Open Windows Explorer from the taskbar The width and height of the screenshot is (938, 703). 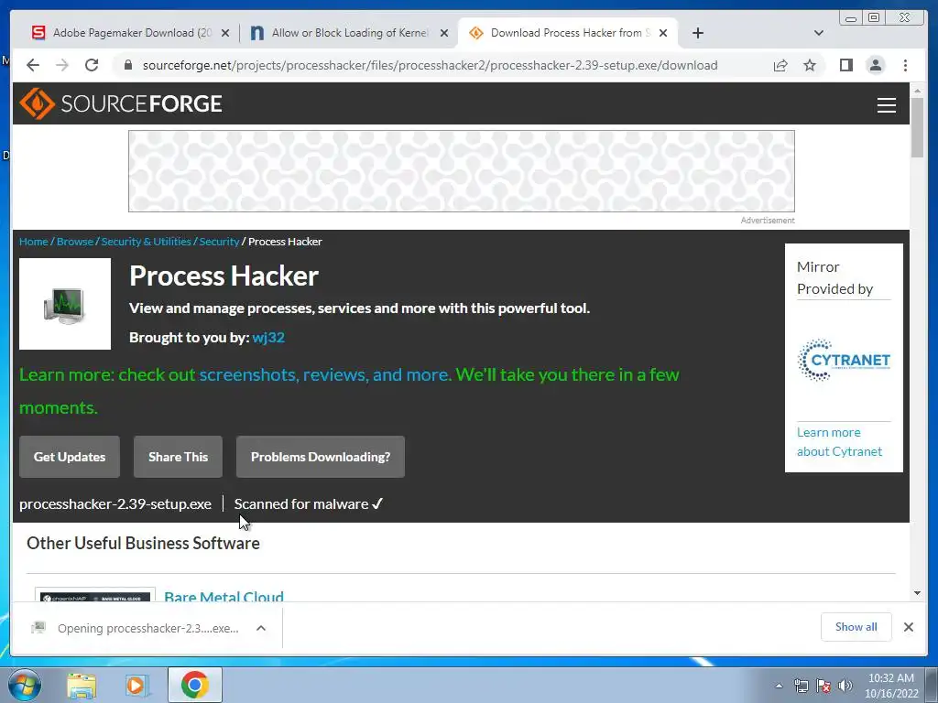click(82, 685)
